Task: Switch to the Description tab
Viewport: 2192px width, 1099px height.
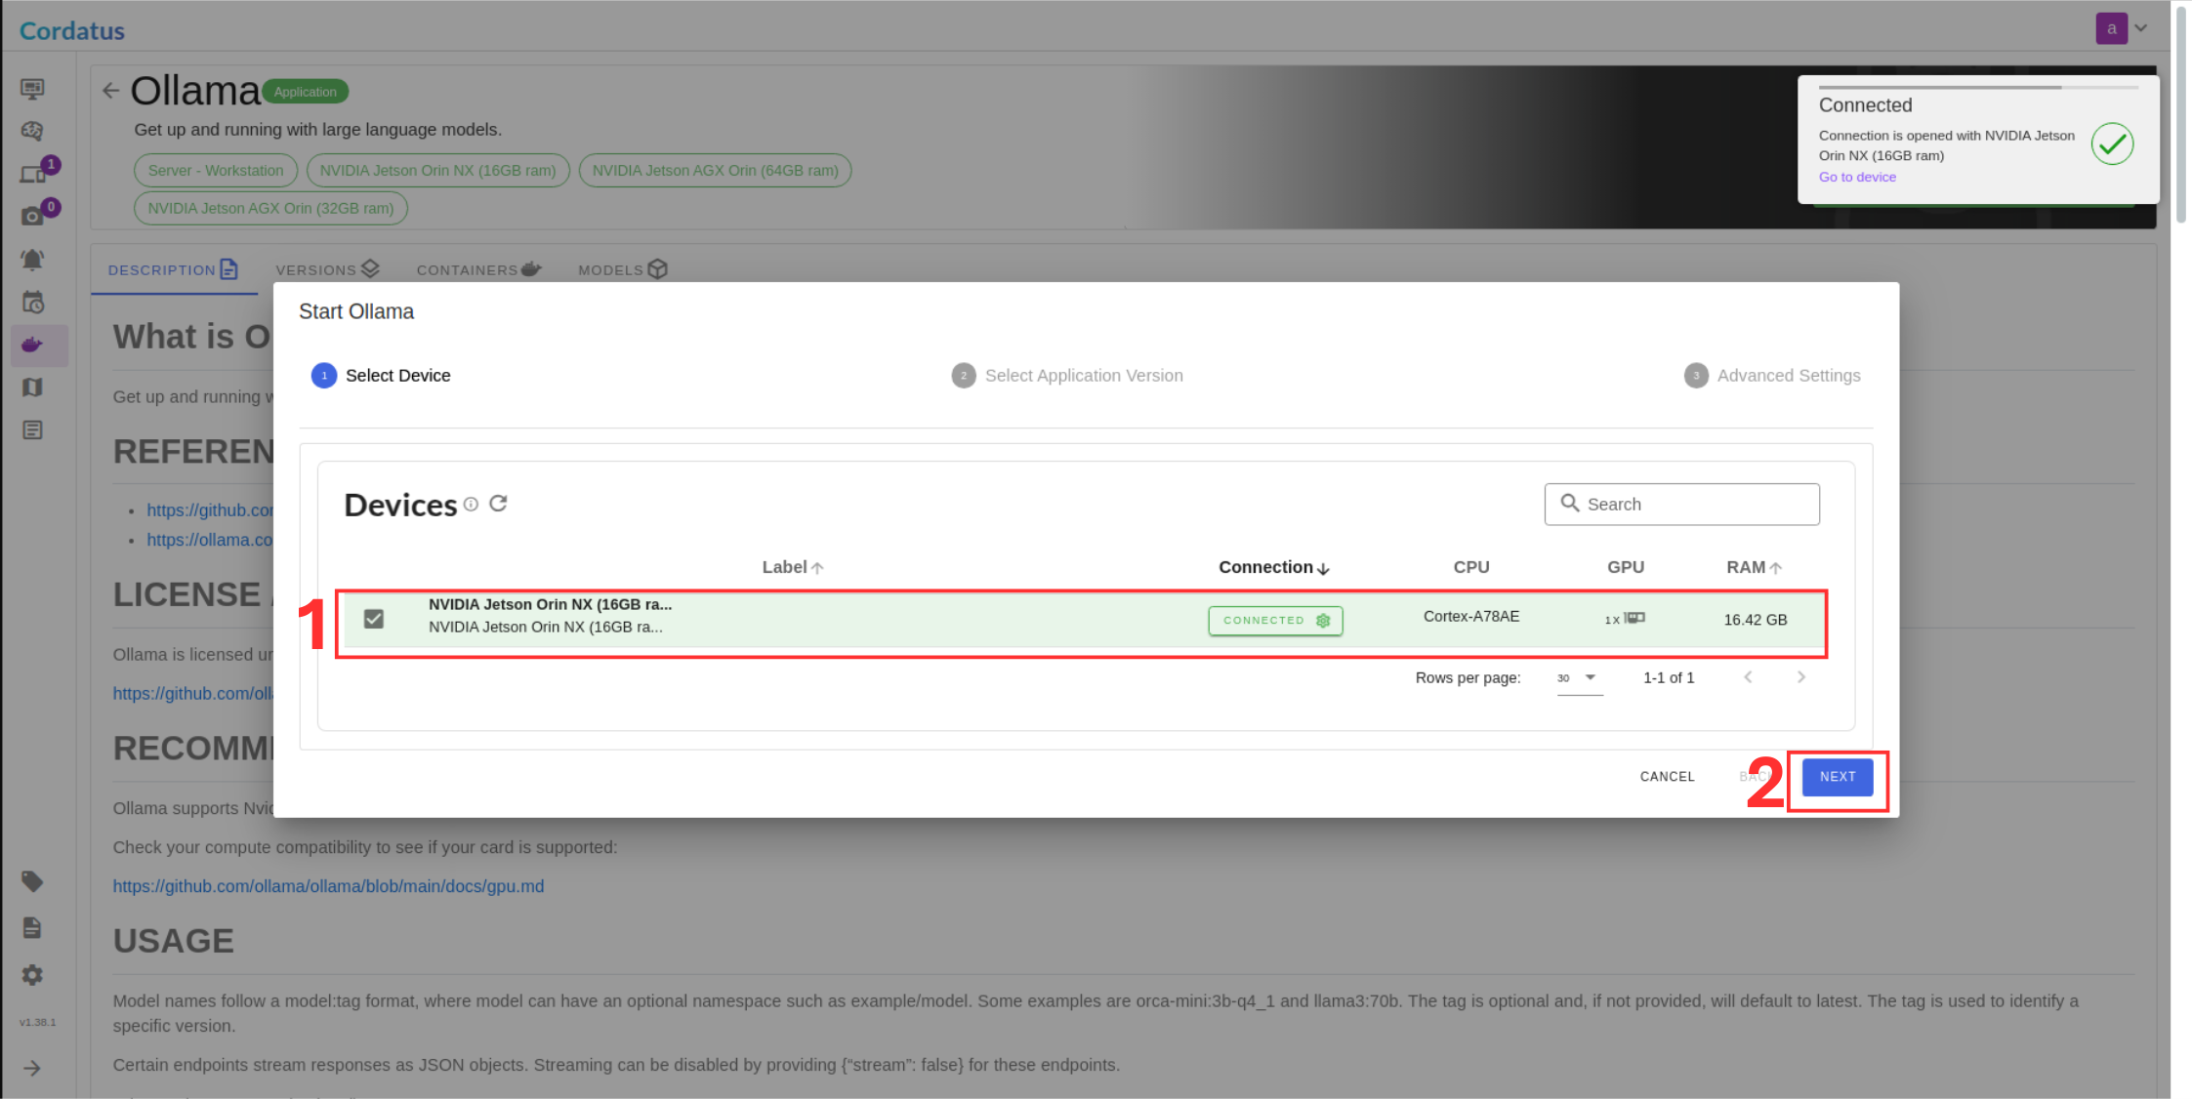Action: 173,269
